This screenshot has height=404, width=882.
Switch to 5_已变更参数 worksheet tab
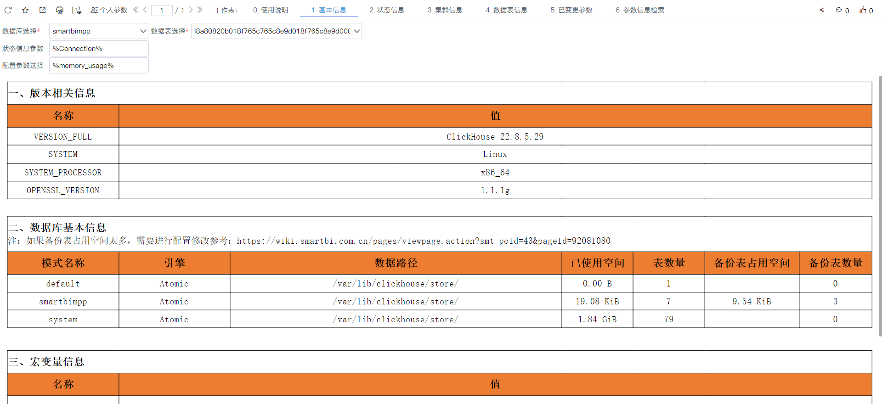pos(571,10)
